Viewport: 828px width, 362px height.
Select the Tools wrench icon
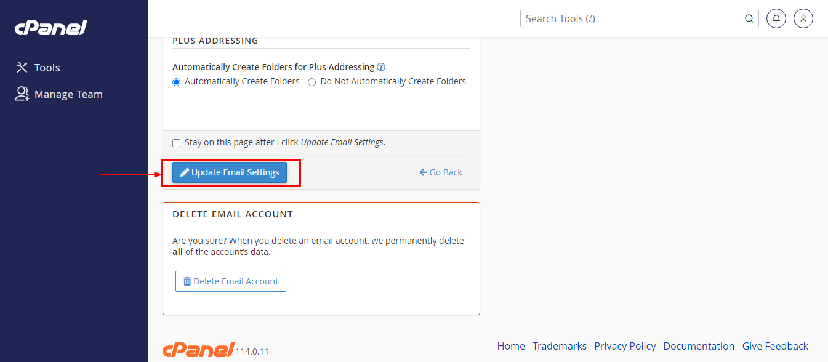[x=21, y=67]
